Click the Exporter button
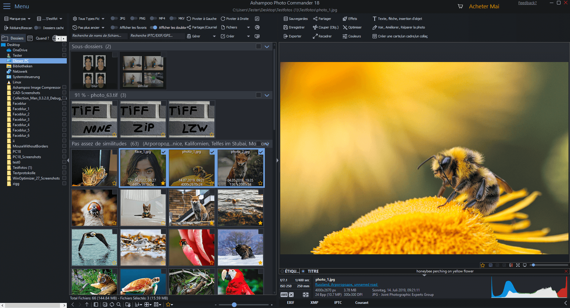 pos(292,36)
